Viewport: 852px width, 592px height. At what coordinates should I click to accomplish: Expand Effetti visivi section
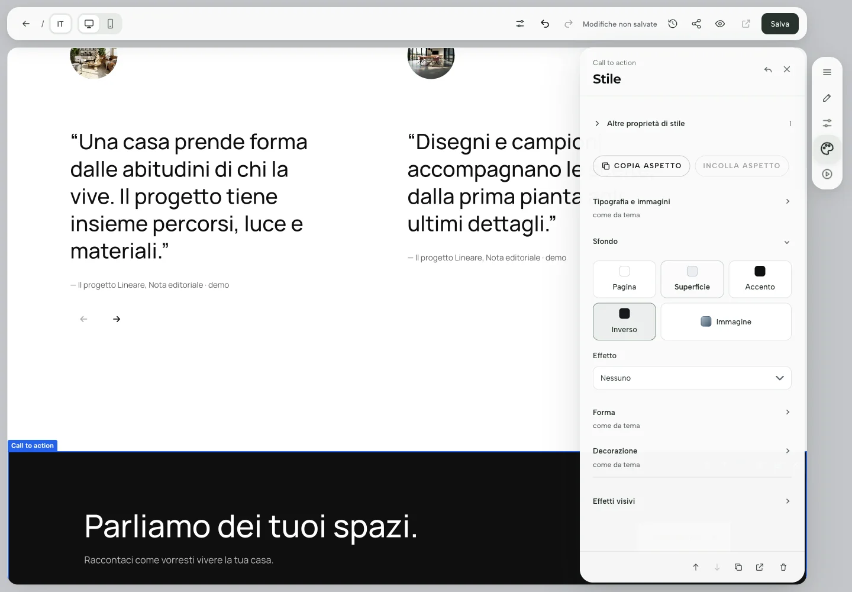692,501
